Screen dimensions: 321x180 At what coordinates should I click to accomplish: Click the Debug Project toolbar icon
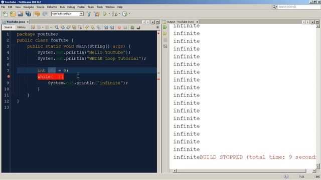[115, 14]
